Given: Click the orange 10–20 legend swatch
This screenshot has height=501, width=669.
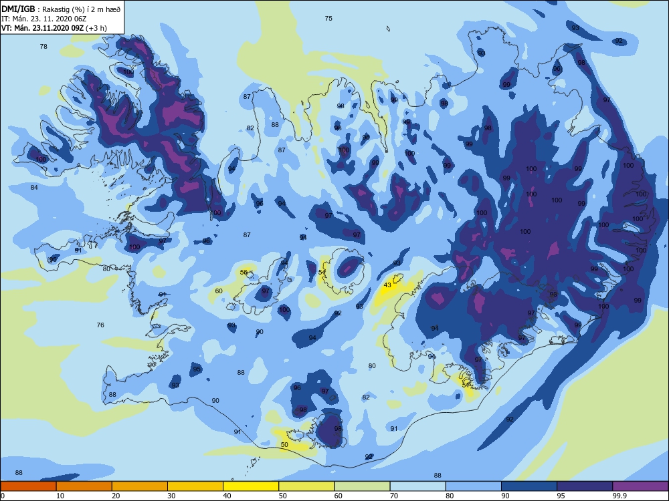Looking at the screenshot, I should coord(84,486).
